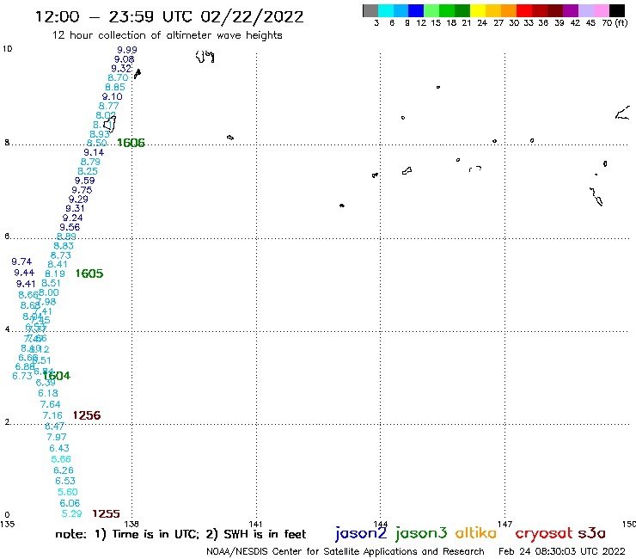636x559 pixels.
Task: Click the 9.10 wave height value
Action: coord(112,96)
